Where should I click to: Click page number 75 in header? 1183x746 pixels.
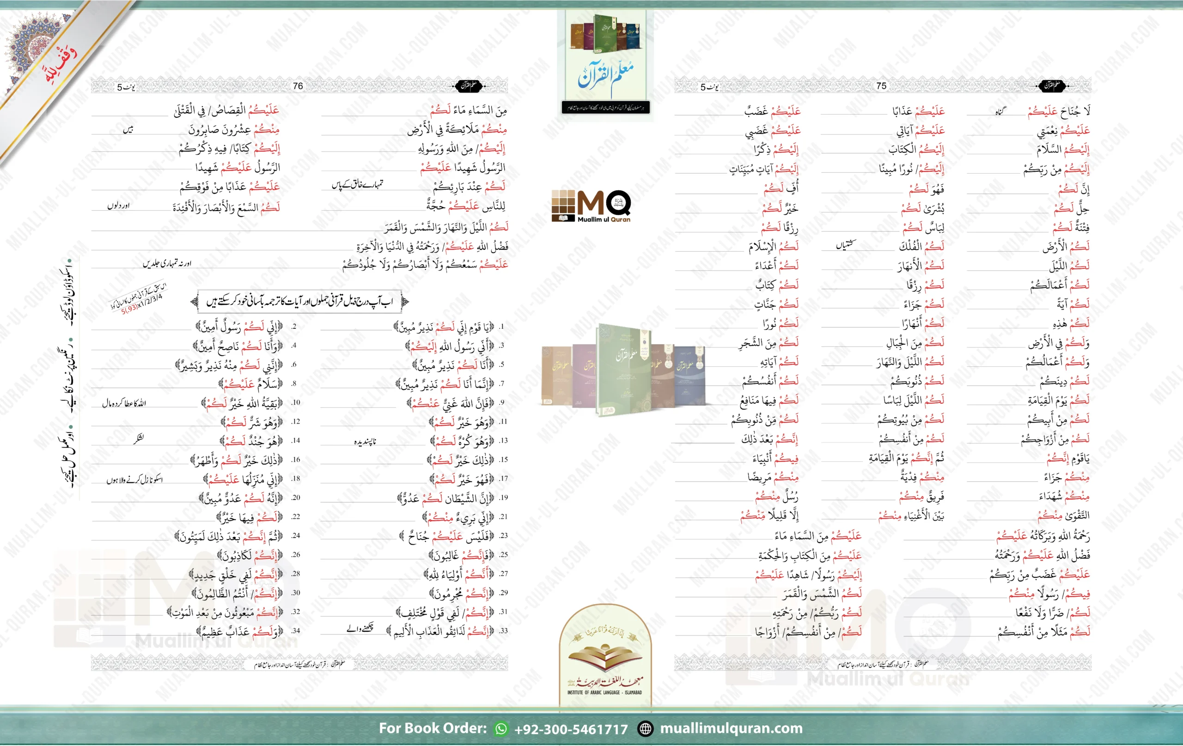pyautogui.click(x=881, y=85)
